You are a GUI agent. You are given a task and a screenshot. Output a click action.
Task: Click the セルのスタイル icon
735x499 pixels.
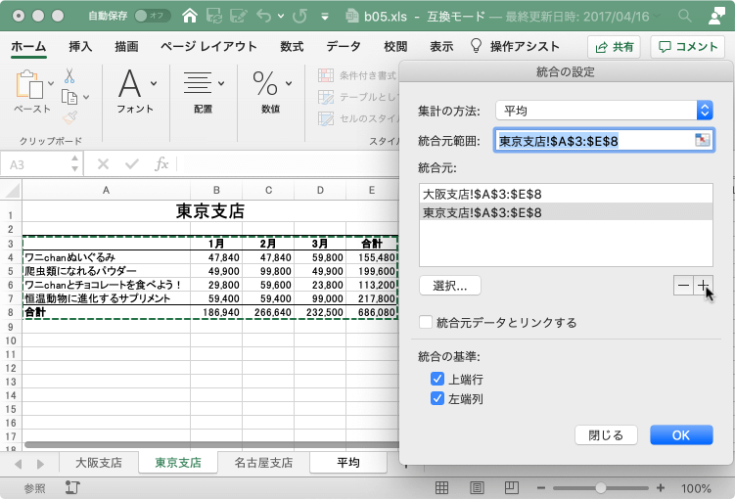coord(326,118)
